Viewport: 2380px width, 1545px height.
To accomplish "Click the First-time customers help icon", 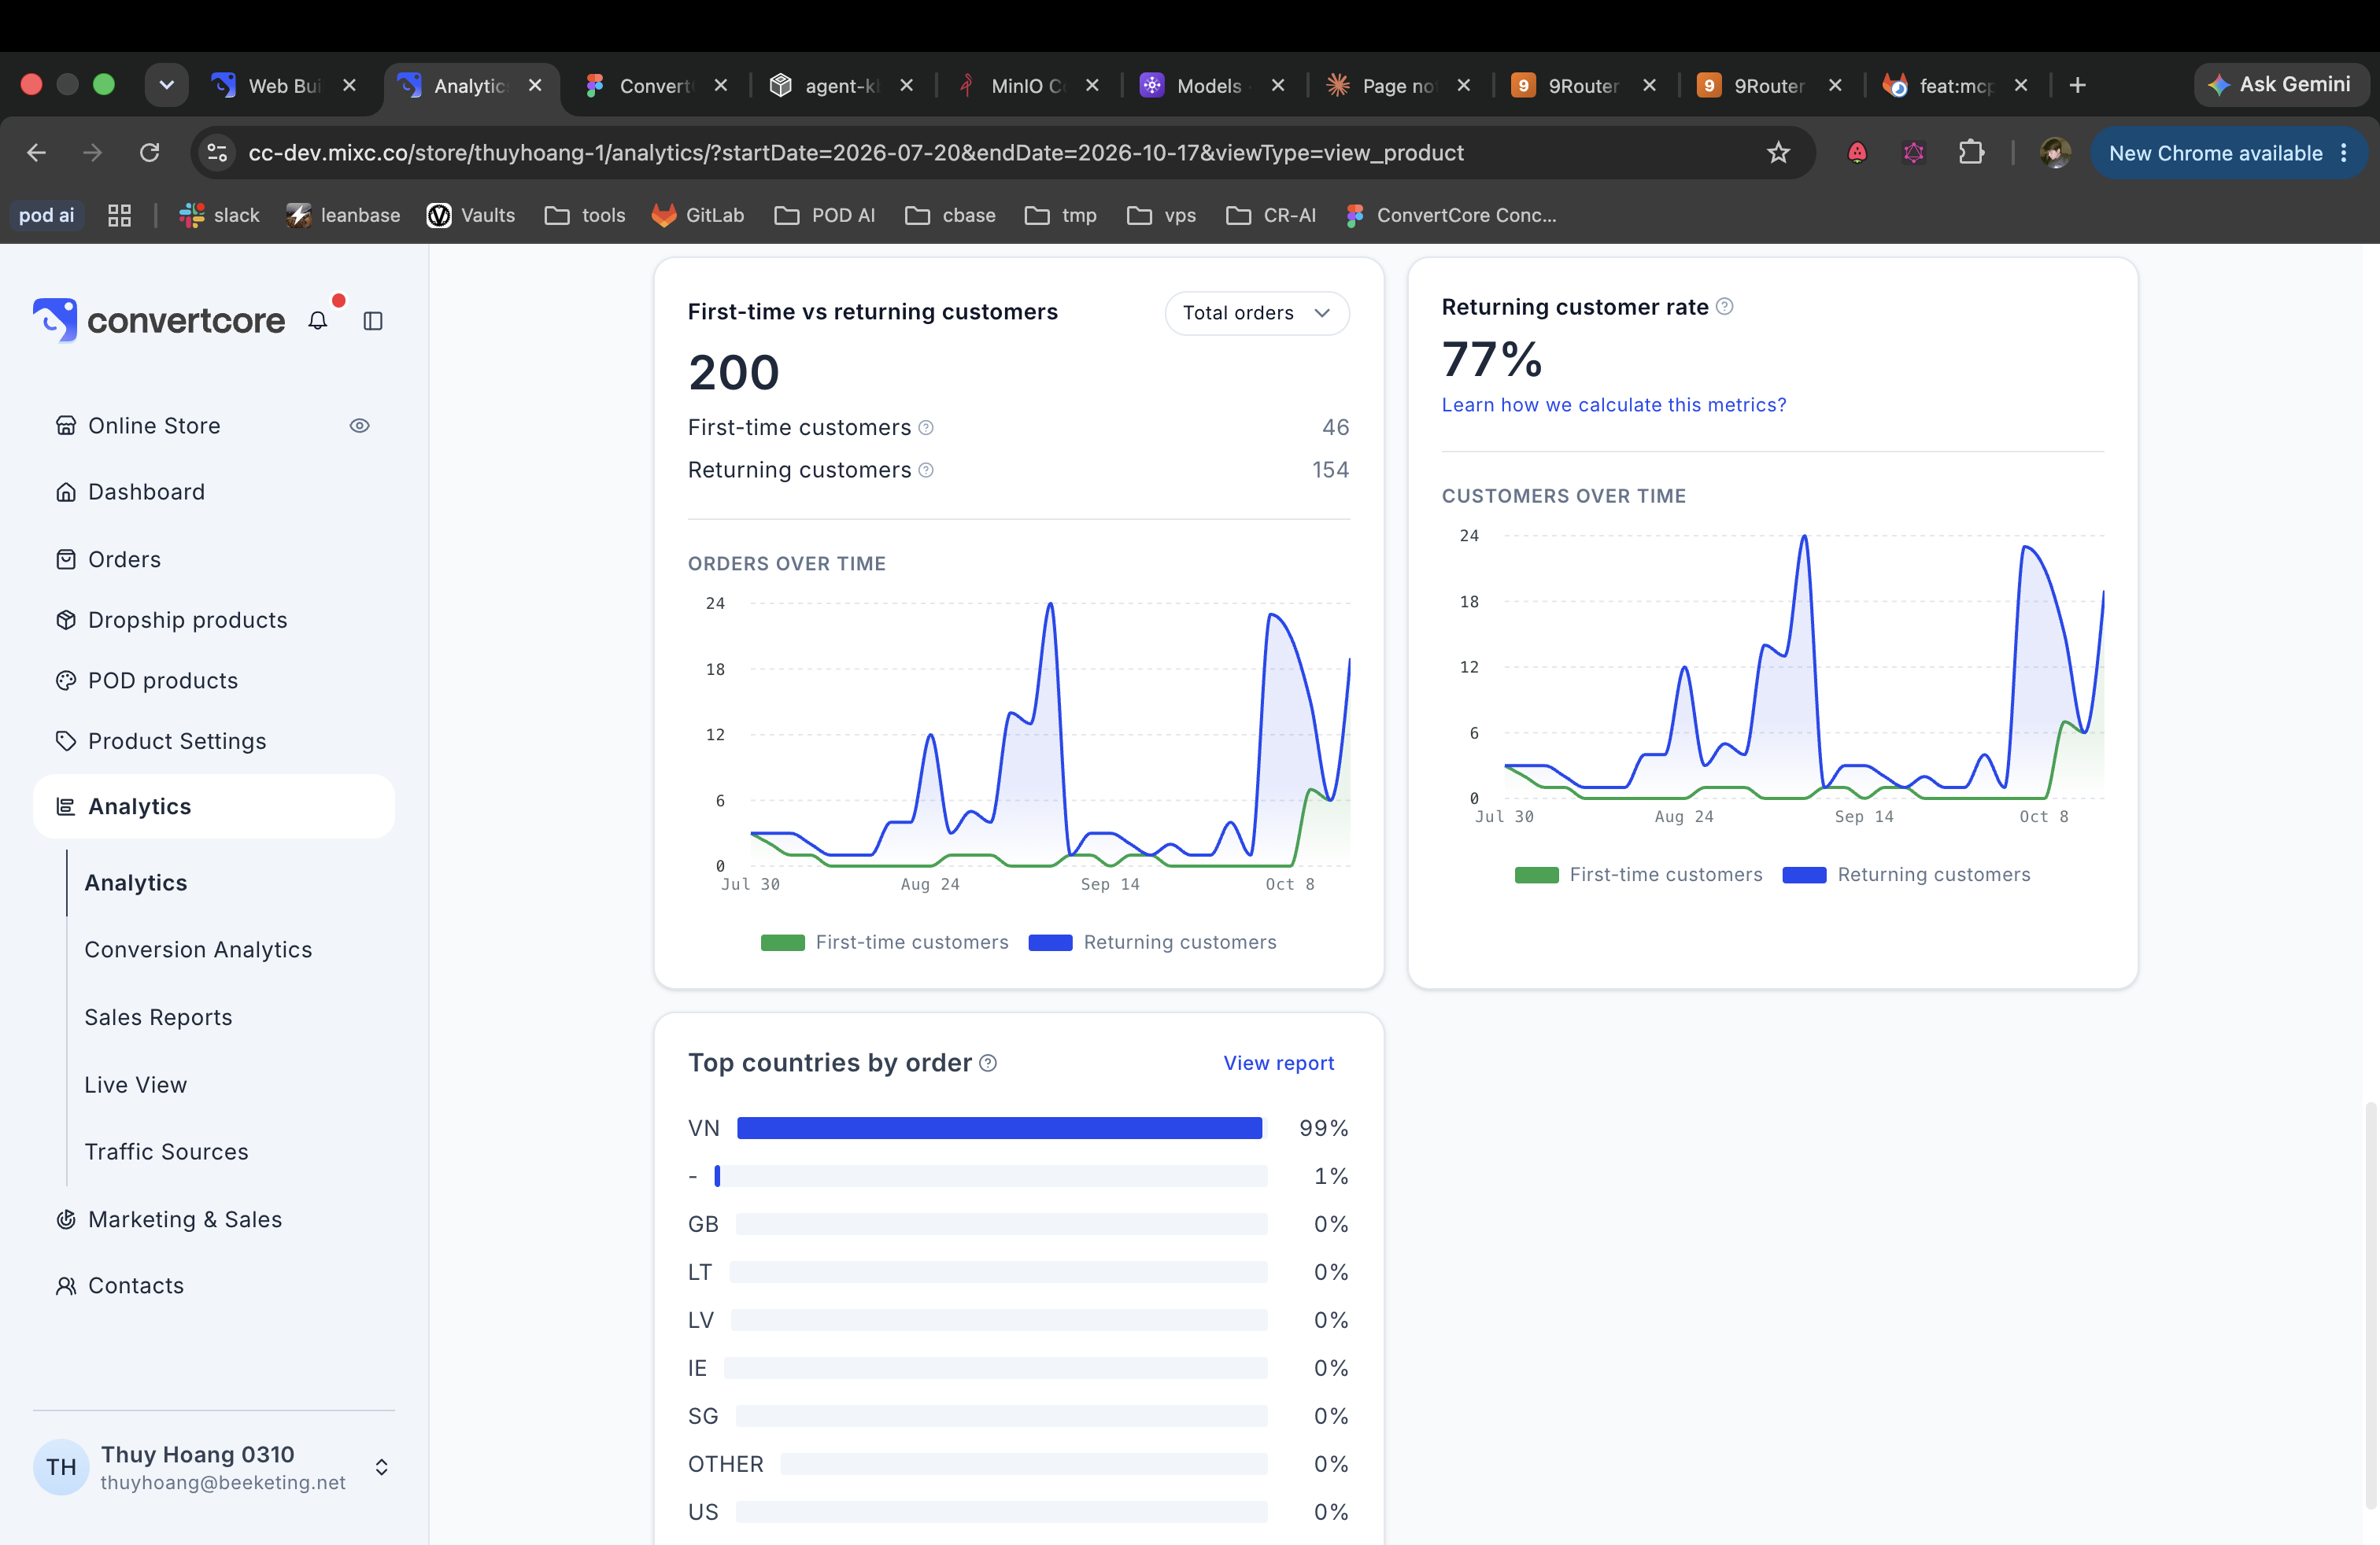I will click(x=926, y=428).
